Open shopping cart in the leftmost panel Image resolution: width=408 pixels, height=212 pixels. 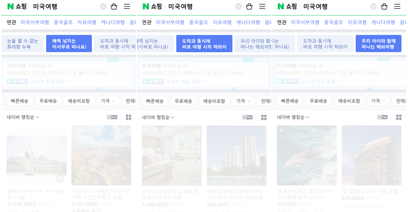click(114, 7)
